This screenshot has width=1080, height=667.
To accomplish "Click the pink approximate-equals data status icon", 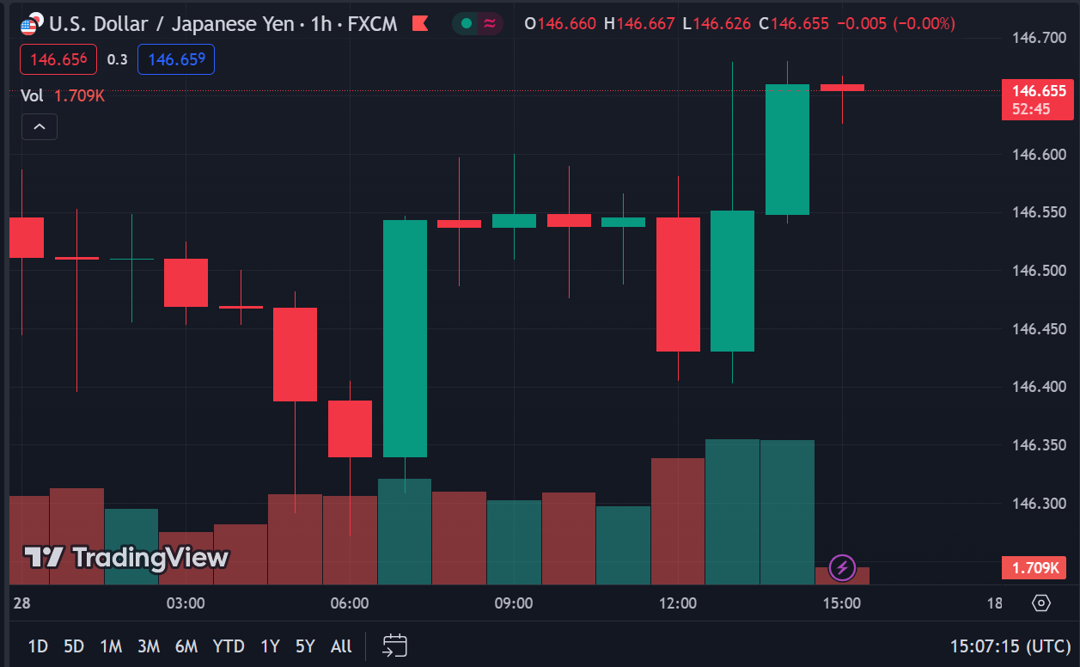I will tap(490, 24).
